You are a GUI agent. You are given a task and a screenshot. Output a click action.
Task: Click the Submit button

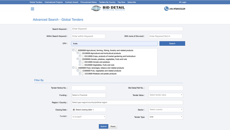coord(103,126)
